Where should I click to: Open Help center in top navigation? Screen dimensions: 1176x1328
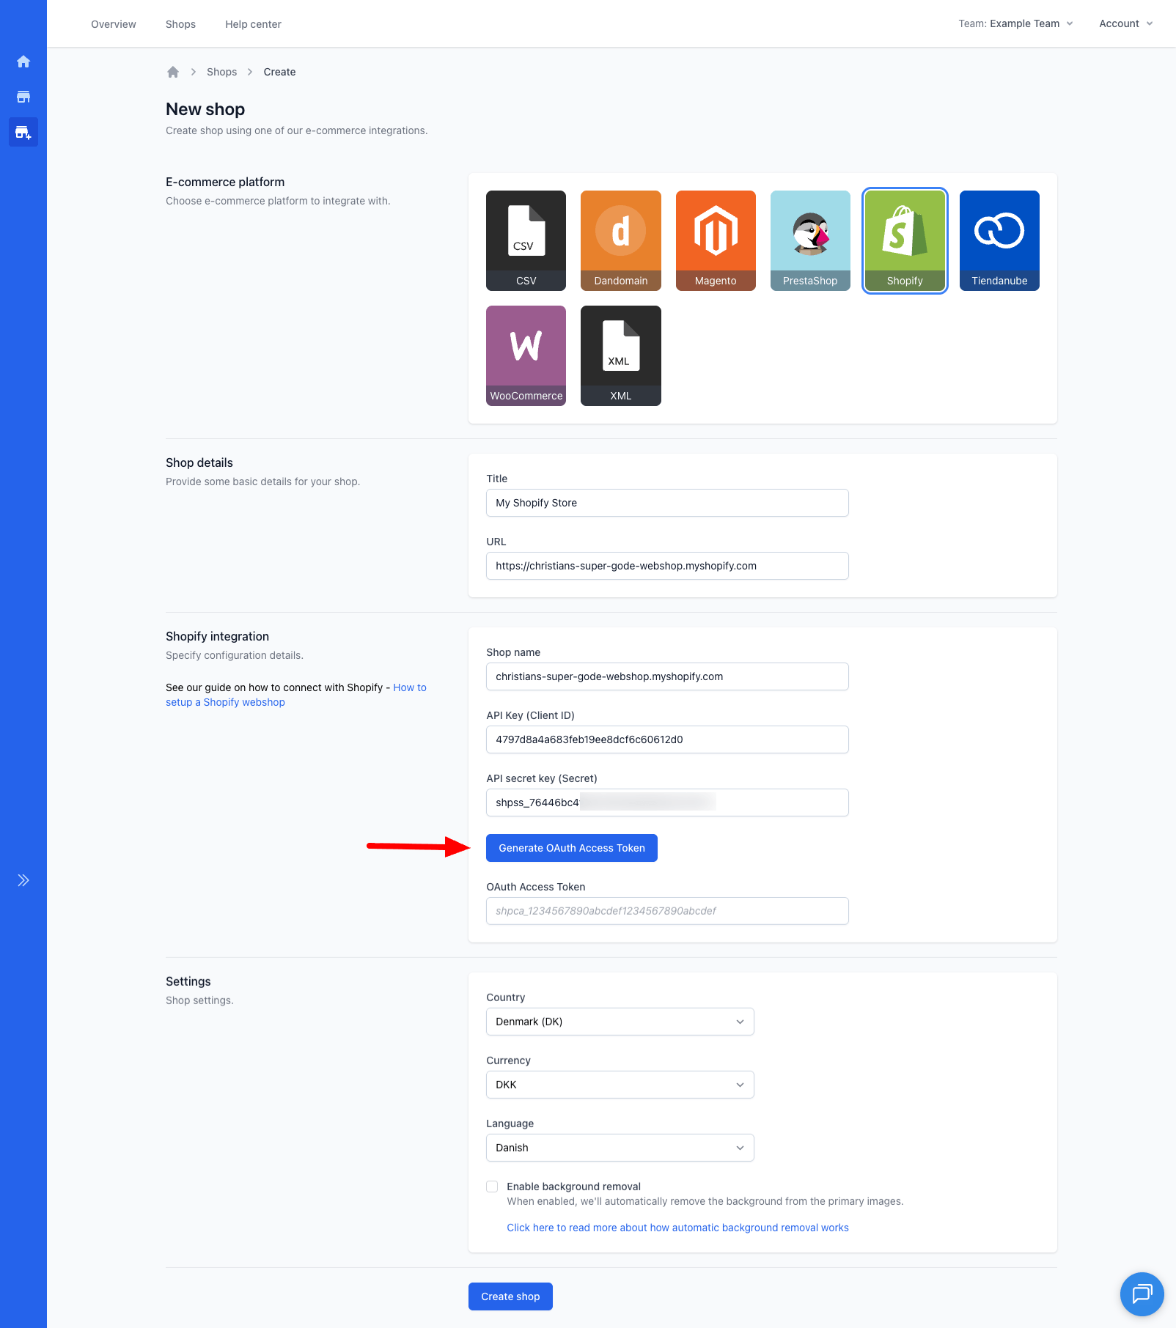(253, 24)
